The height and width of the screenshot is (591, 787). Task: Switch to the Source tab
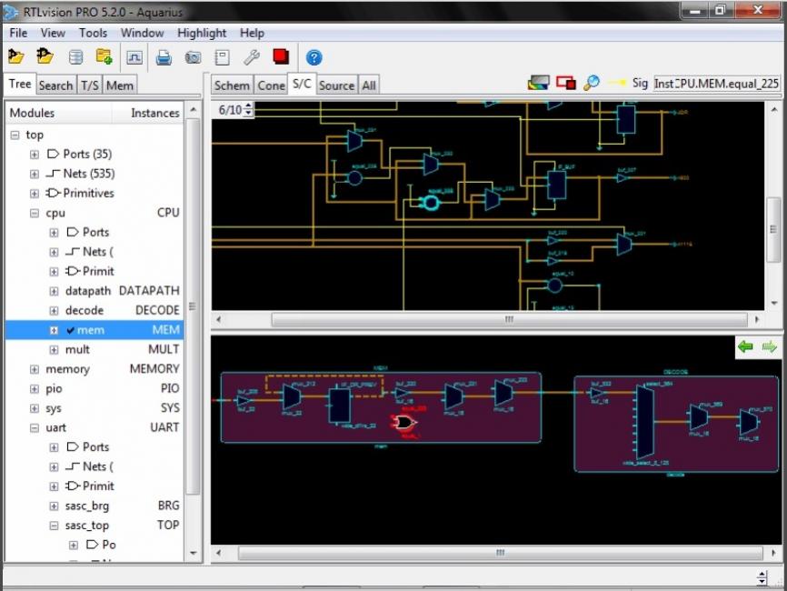336,85
